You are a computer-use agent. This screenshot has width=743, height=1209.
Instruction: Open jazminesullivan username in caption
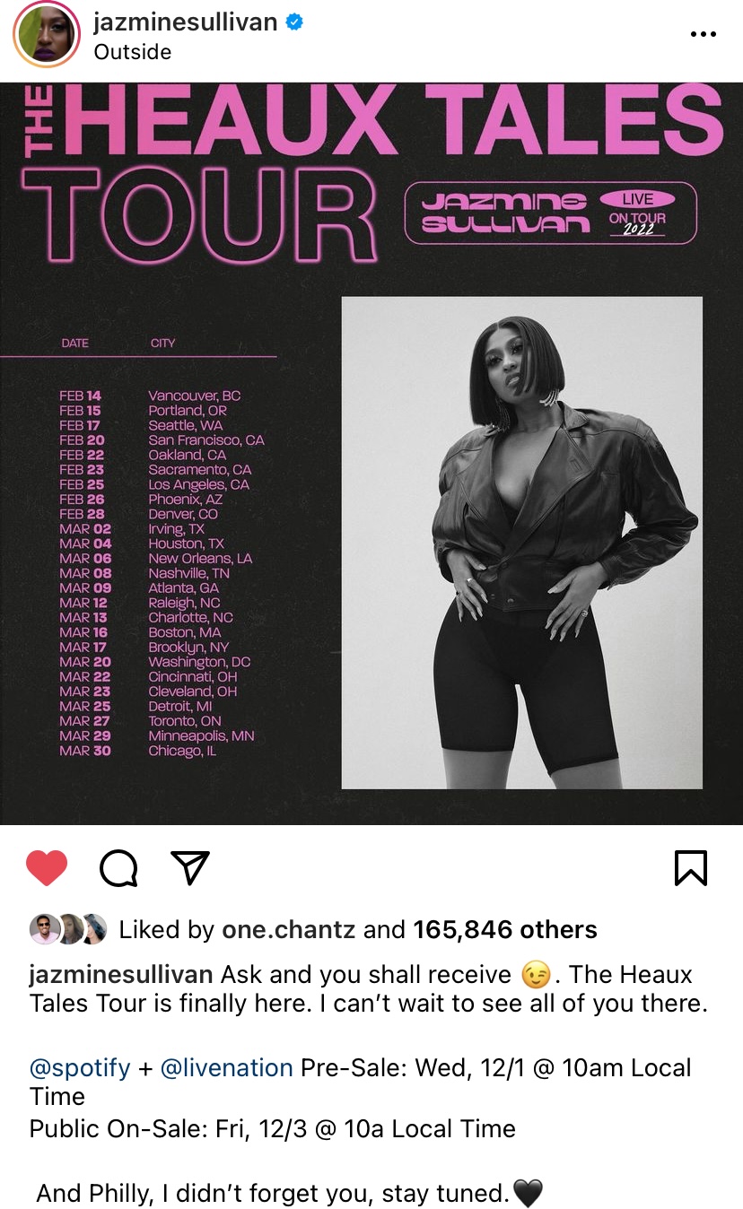[121, 975]
